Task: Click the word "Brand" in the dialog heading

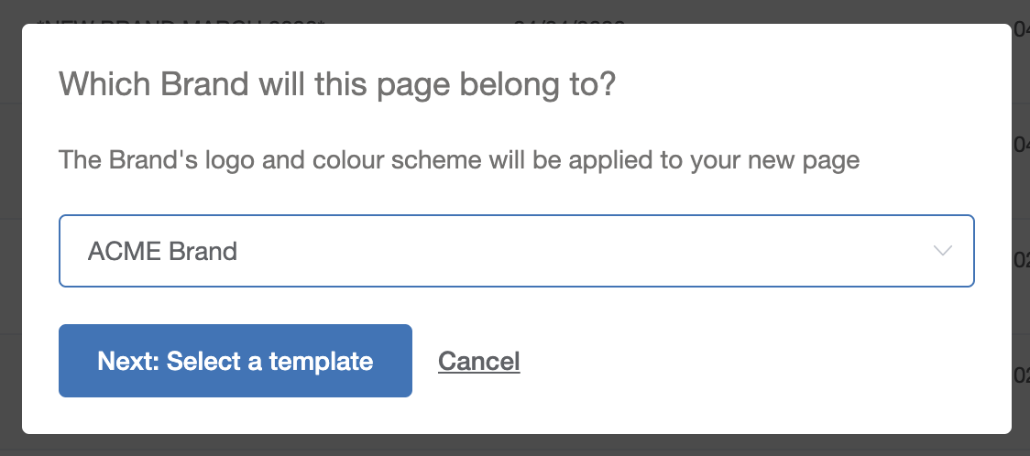Action: point(204,85)
